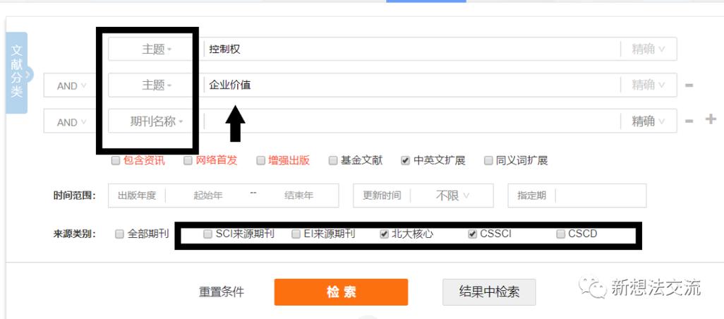Image resolution: width=724 pixels, height=319 pixels.
Task: Uncheck the 北大核心 checkbox
Action: 384,234
